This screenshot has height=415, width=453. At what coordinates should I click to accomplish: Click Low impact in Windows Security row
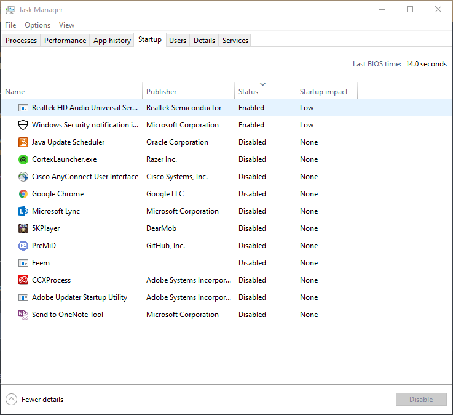click(x=307, y=125)
